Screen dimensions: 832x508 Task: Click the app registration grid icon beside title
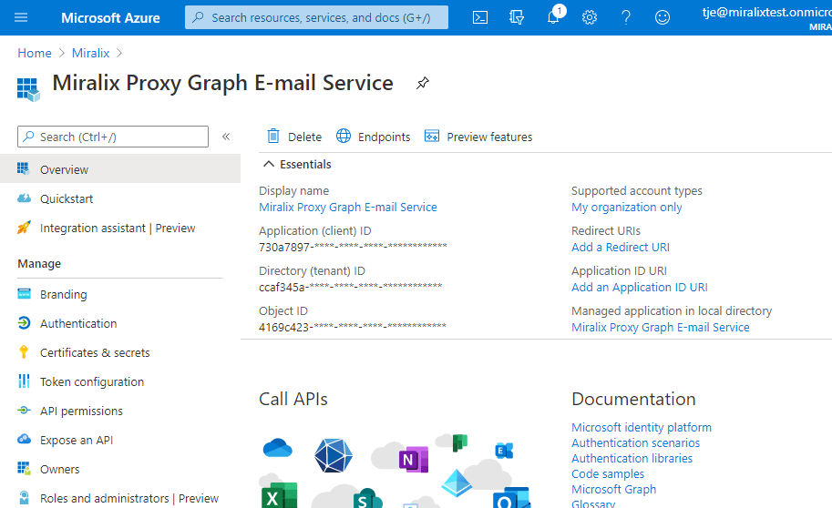tap(28, 89)
